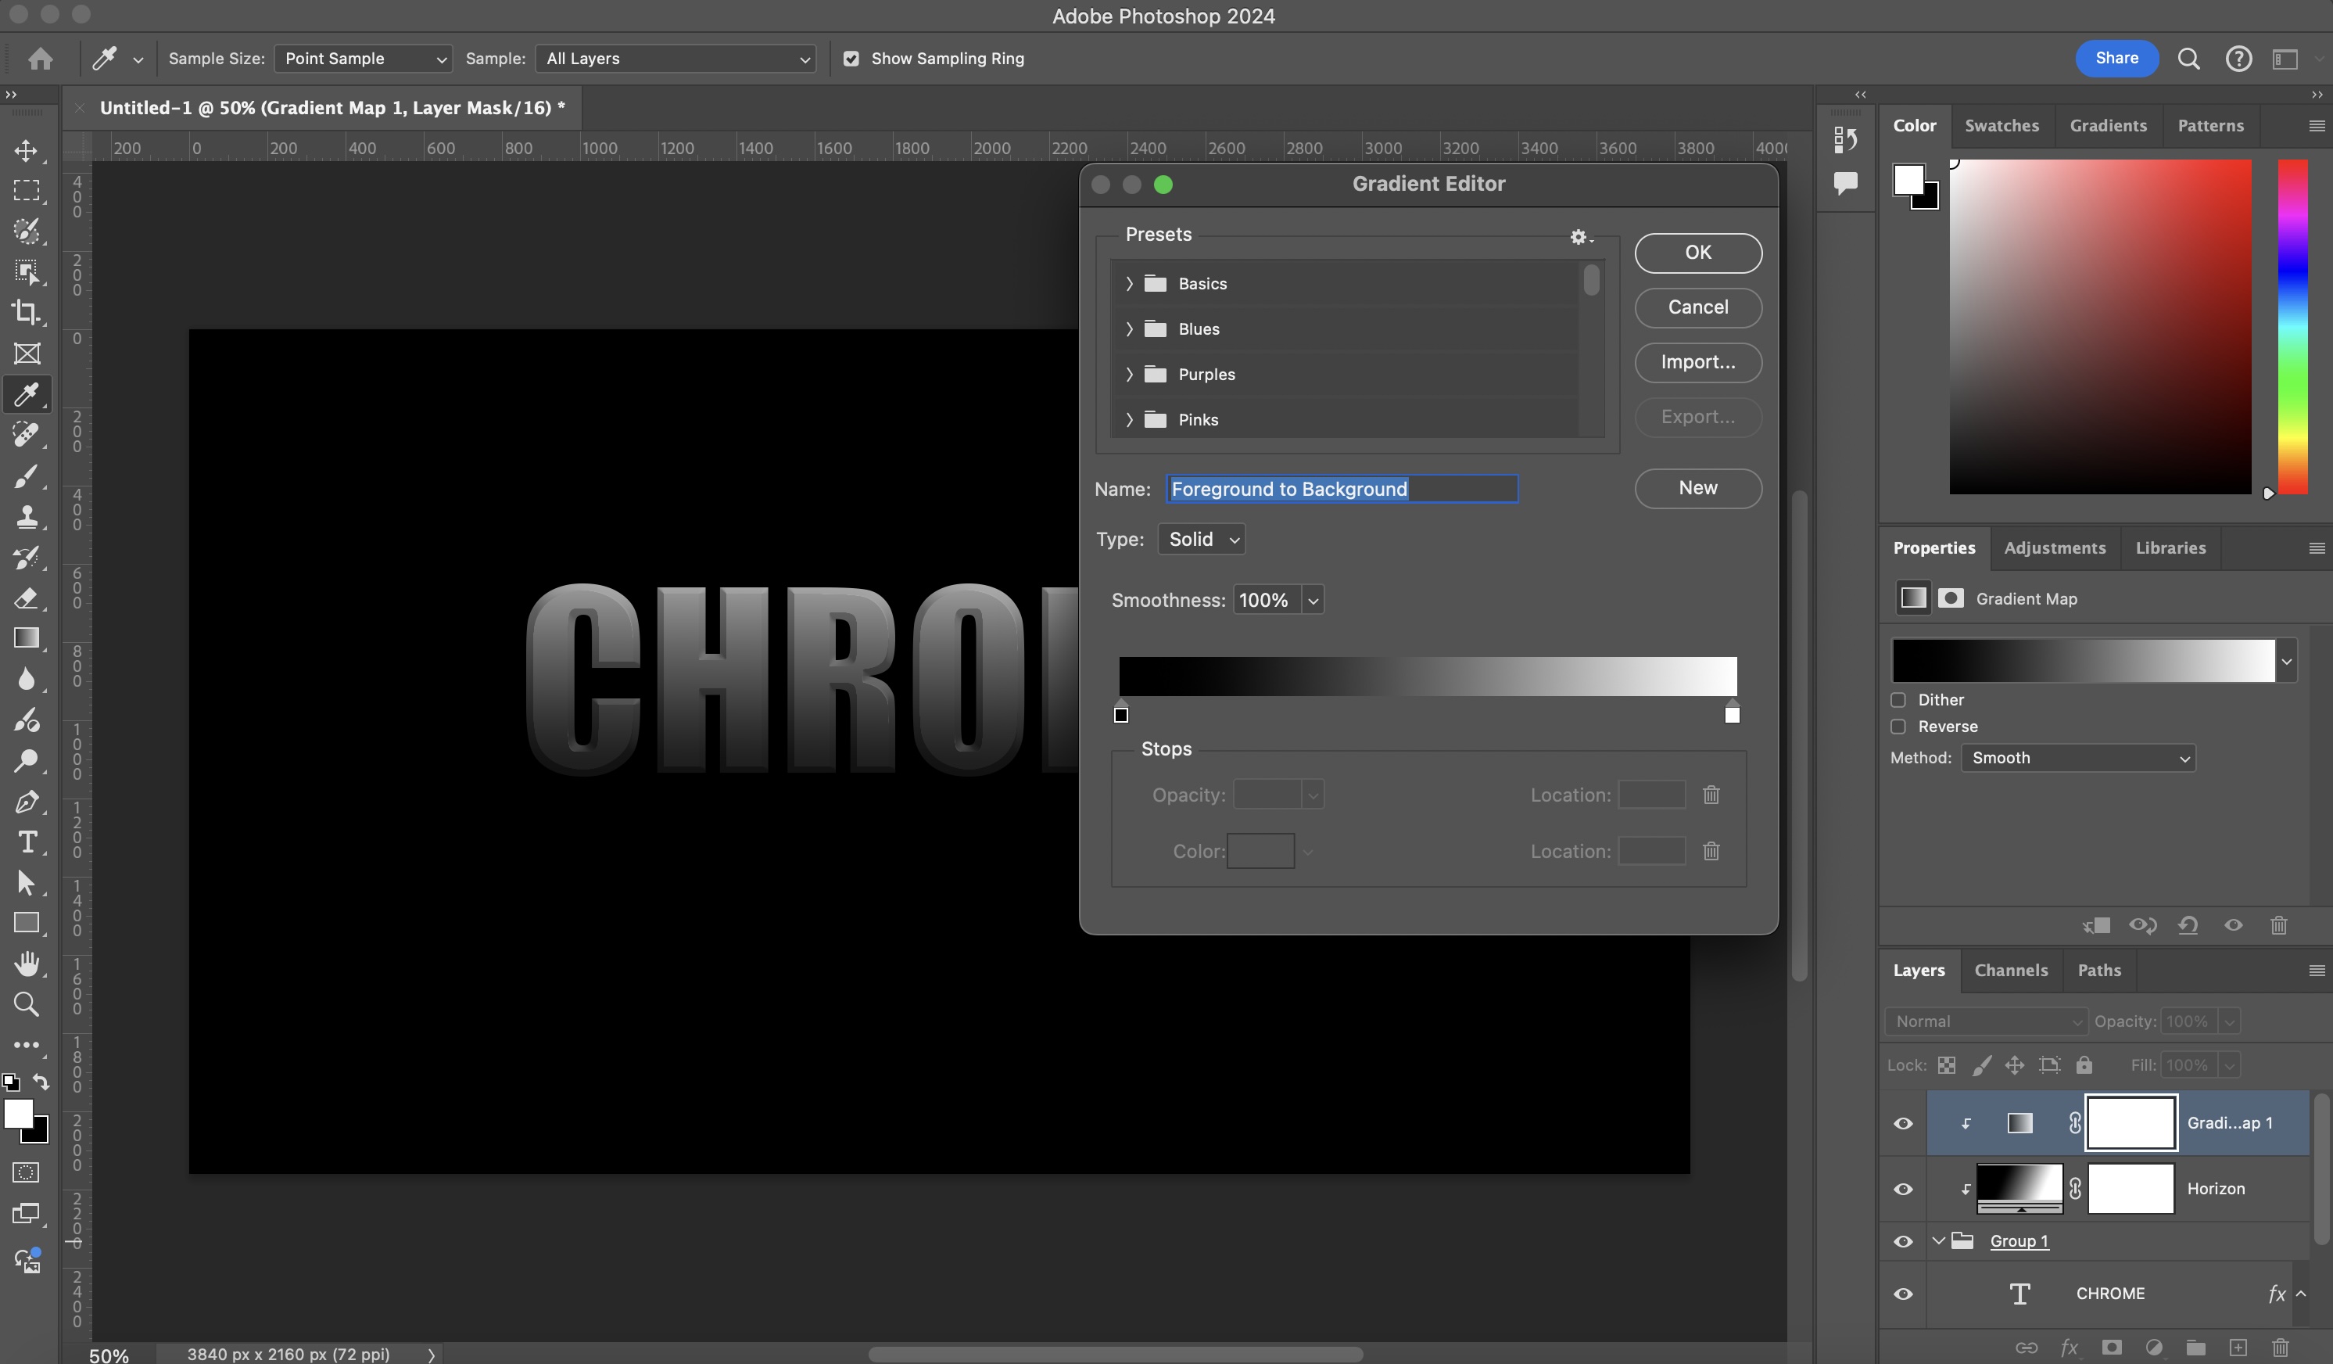Open the Method Smooth dropdown

click(2077, 757)
